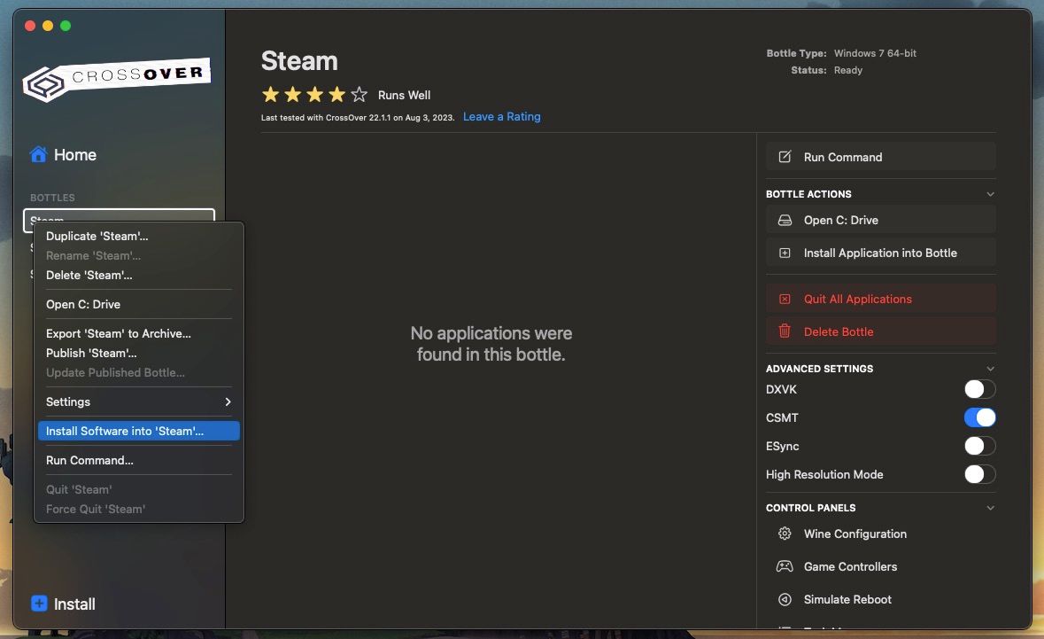
Task: Click the CrossOver logo
Action: [x=117, y=80]
